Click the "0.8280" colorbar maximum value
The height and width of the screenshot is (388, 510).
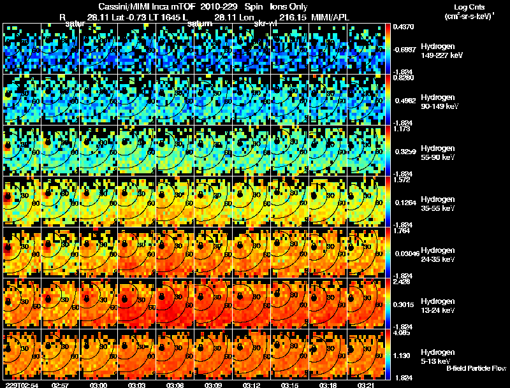404,78
